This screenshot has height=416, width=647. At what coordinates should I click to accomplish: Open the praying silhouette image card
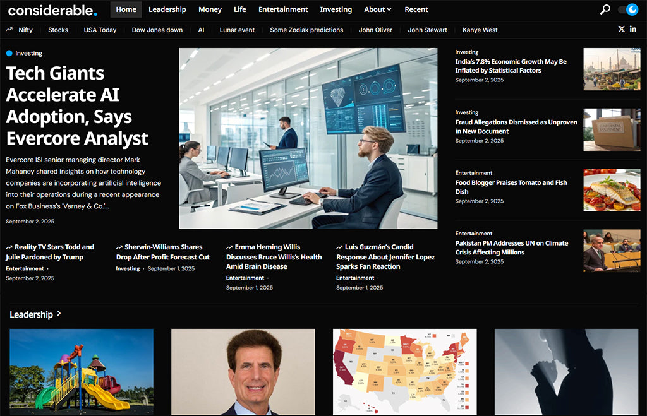(x=566, y=372)
